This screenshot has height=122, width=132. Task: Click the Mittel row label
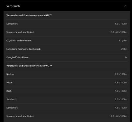10,83
